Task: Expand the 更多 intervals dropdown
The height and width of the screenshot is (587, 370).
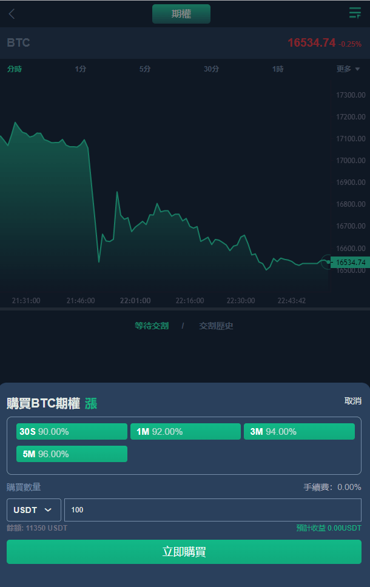Action: (x=348, y=69)
